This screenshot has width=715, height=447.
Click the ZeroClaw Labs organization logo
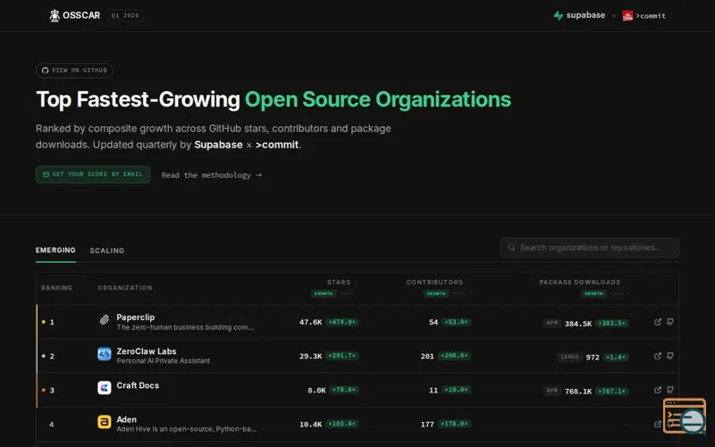(105, 353)
